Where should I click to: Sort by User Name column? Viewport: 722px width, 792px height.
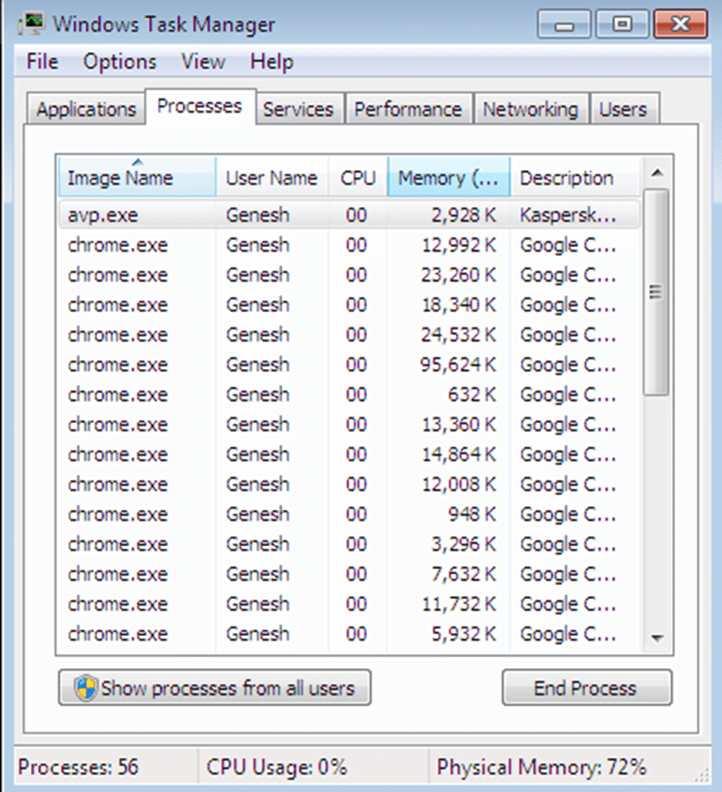click(x=273, y=177)
